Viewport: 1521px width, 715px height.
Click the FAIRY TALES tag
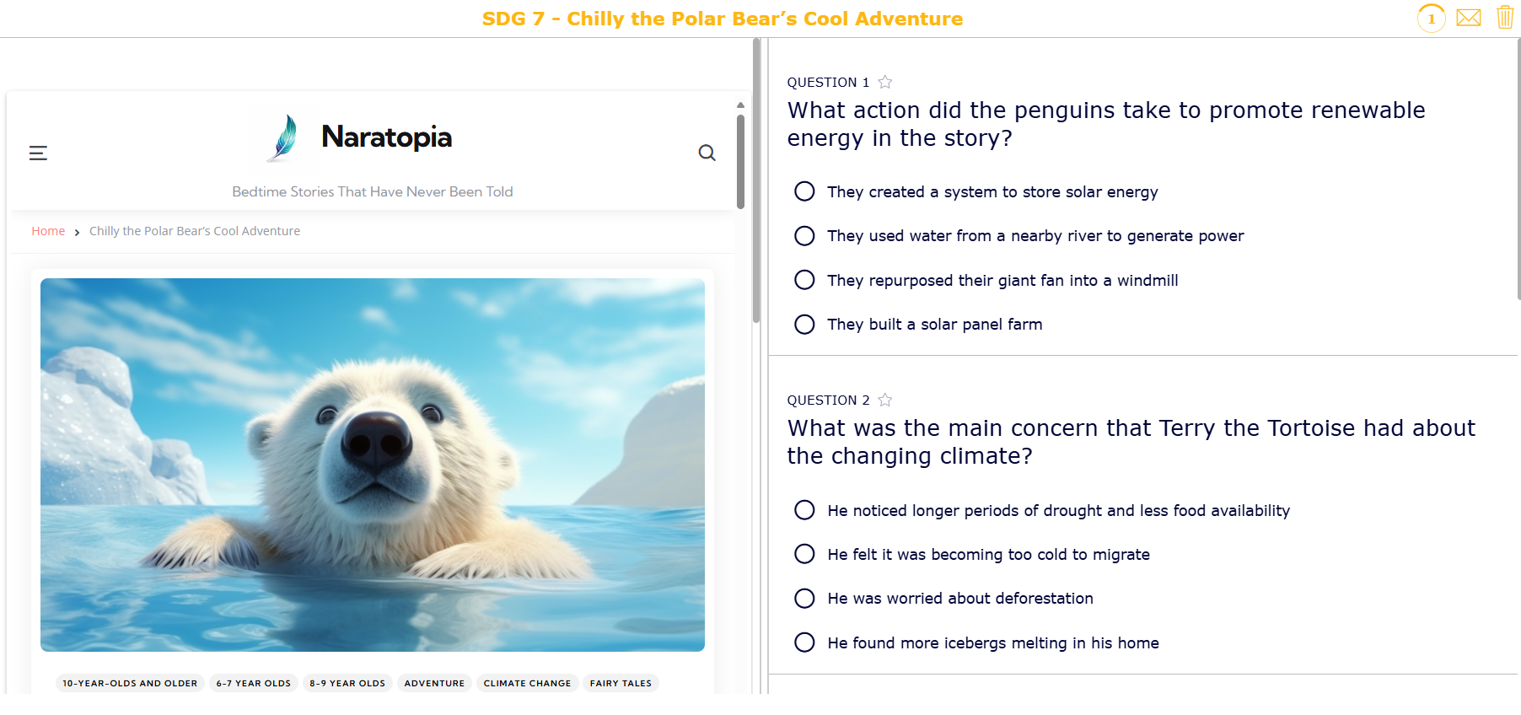(x=621, y=683)
